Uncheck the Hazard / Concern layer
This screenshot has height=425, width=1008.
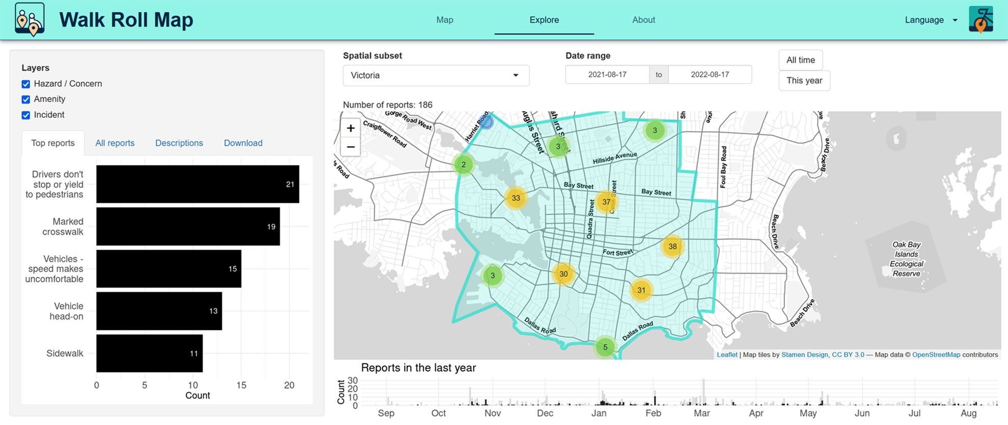pyautogui.click(x=26, y=84)
